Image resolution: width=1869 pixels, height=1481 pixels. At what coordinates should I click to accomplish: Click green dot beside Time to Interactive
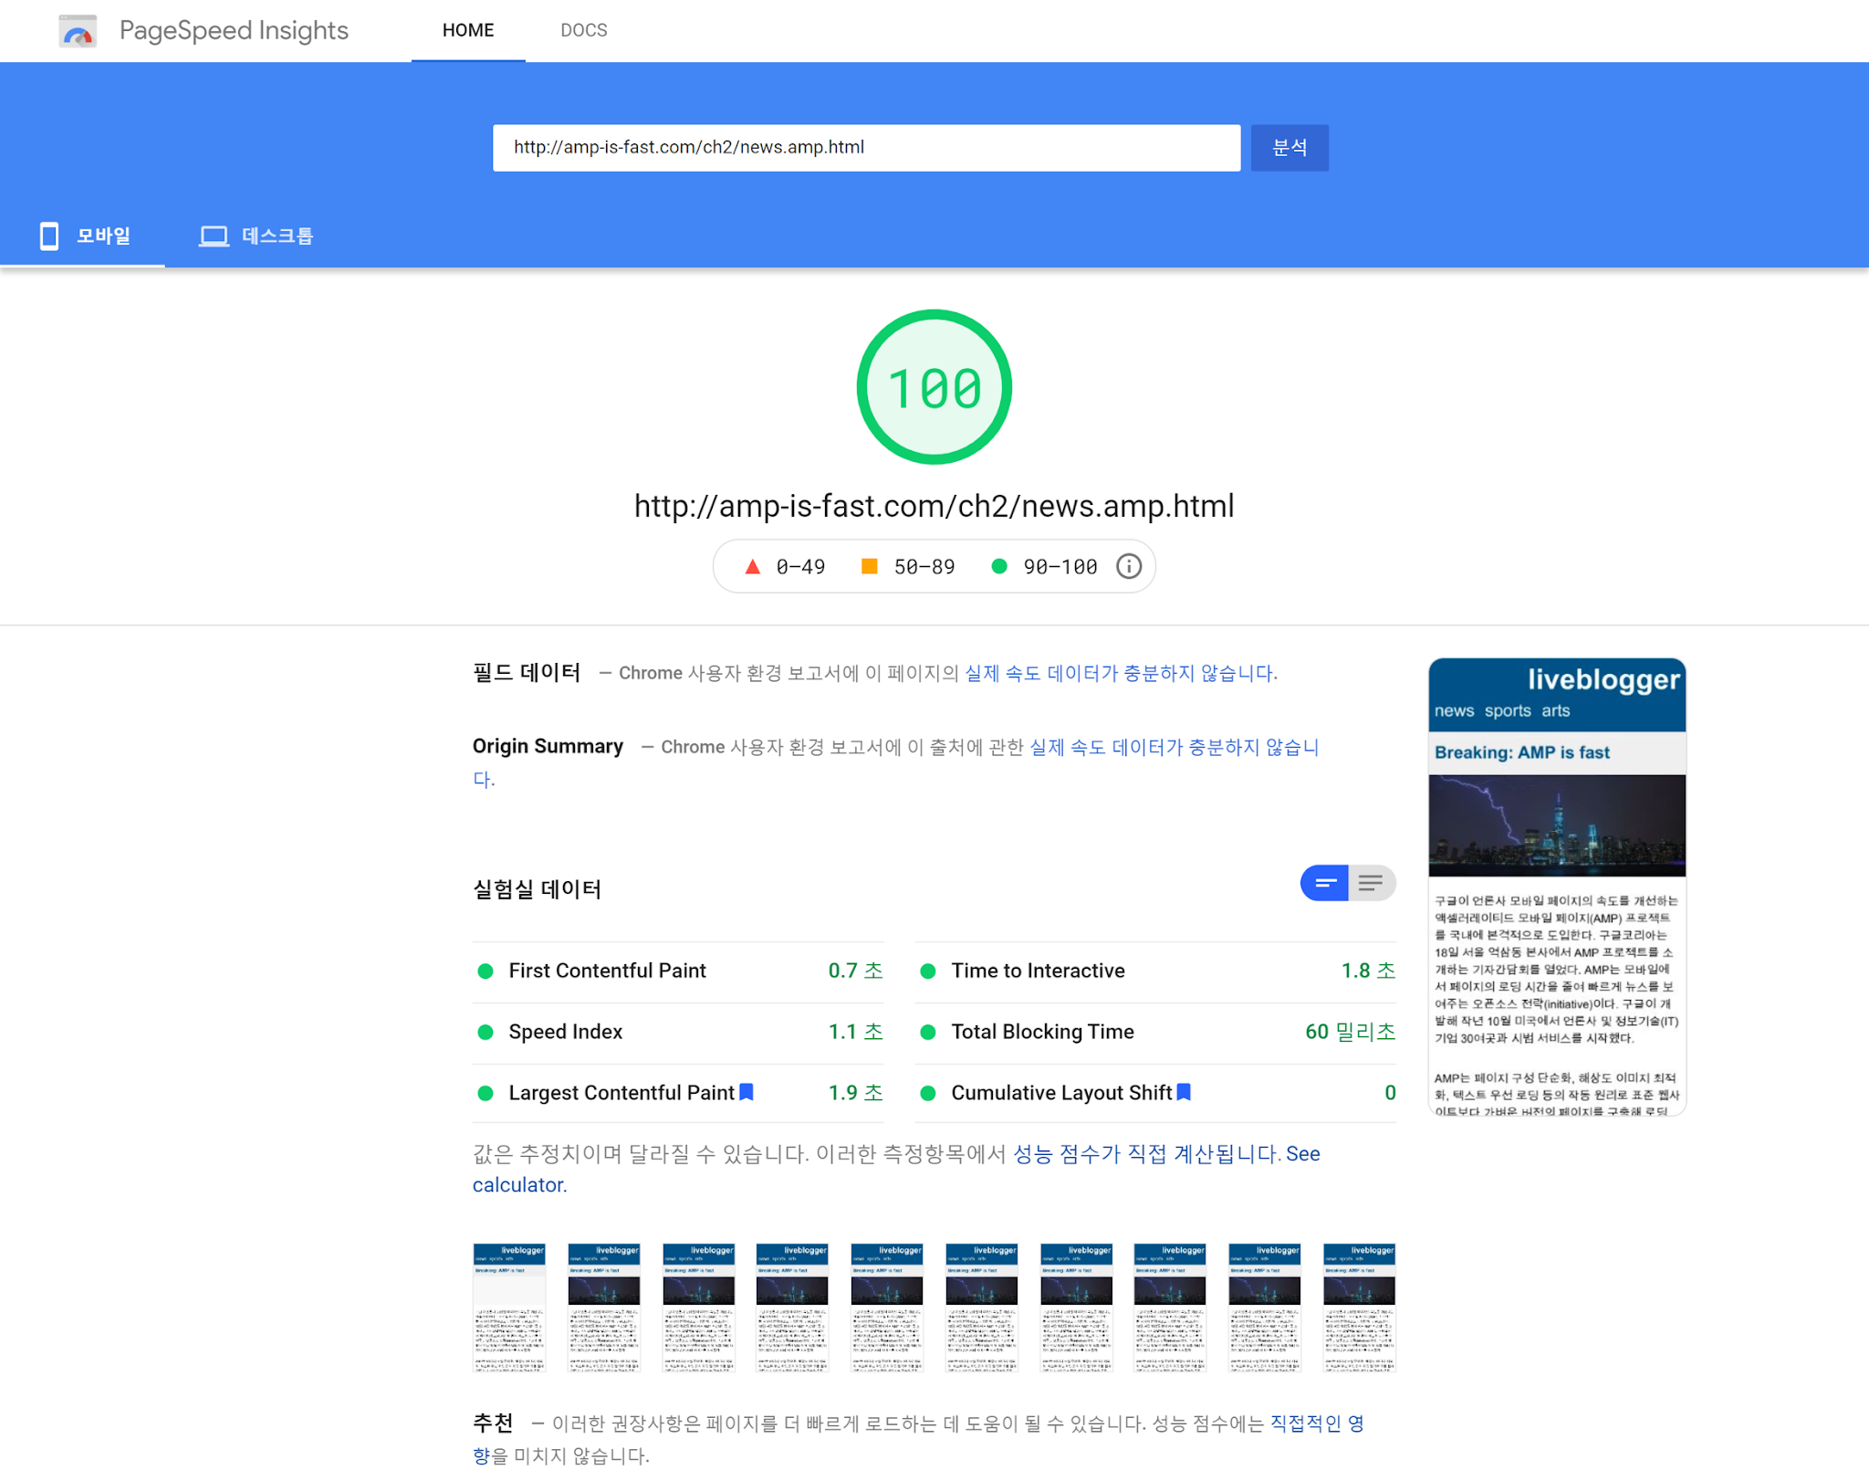(928, 972)
